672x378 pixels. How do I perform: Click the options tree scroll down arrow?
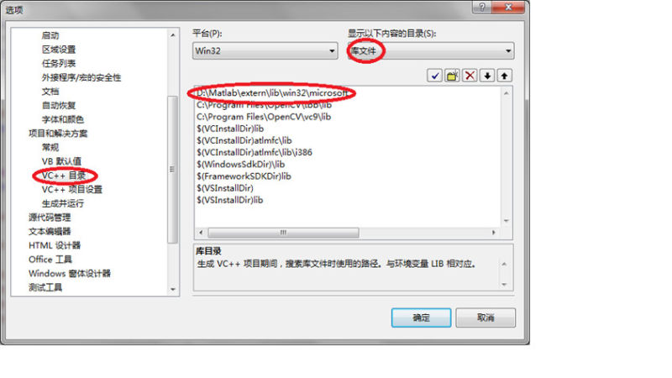coord(173,289)
